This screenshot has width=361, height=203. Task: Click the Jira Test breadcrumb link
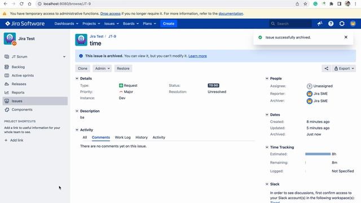click(96, 36)
